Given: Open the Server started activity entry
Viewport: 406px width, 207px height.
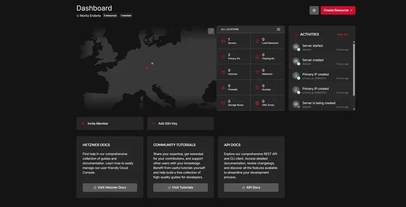Looking at the screenshot, I should pyautogui.click(x=321, y=47).
